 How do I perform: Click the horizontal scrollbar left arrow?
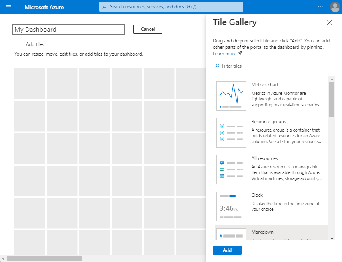[3, 258]
